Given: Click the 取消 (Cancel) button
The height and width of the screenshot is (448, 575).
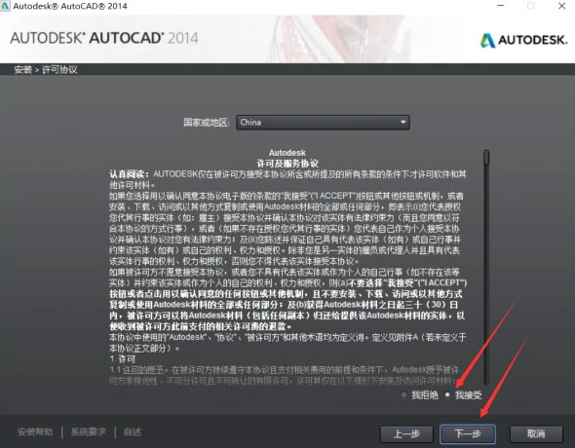Looking at the screenshot, I should (536, 434).
